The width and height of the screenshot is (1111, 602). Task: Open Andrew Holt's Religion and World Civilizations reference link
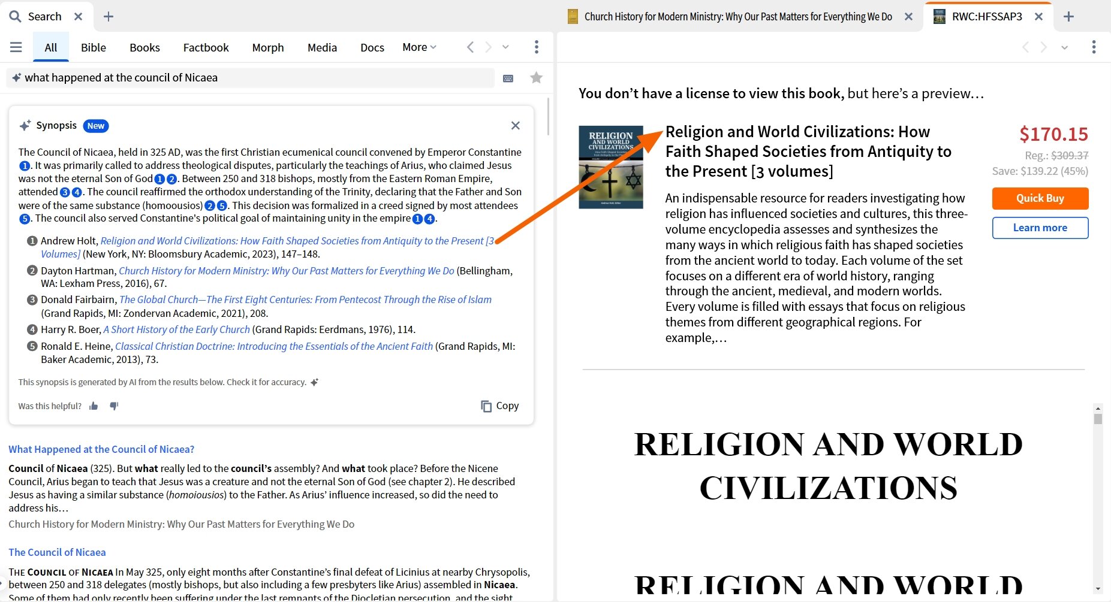[297, 241]
